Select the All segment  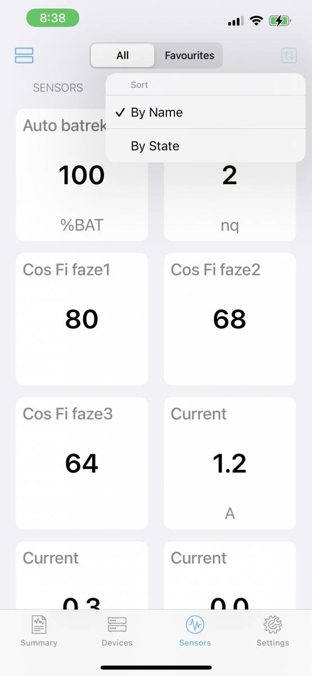coord(123,55)
